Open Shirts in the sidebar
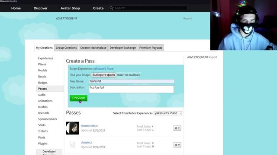277x155 pixels. tap(42, 125)
